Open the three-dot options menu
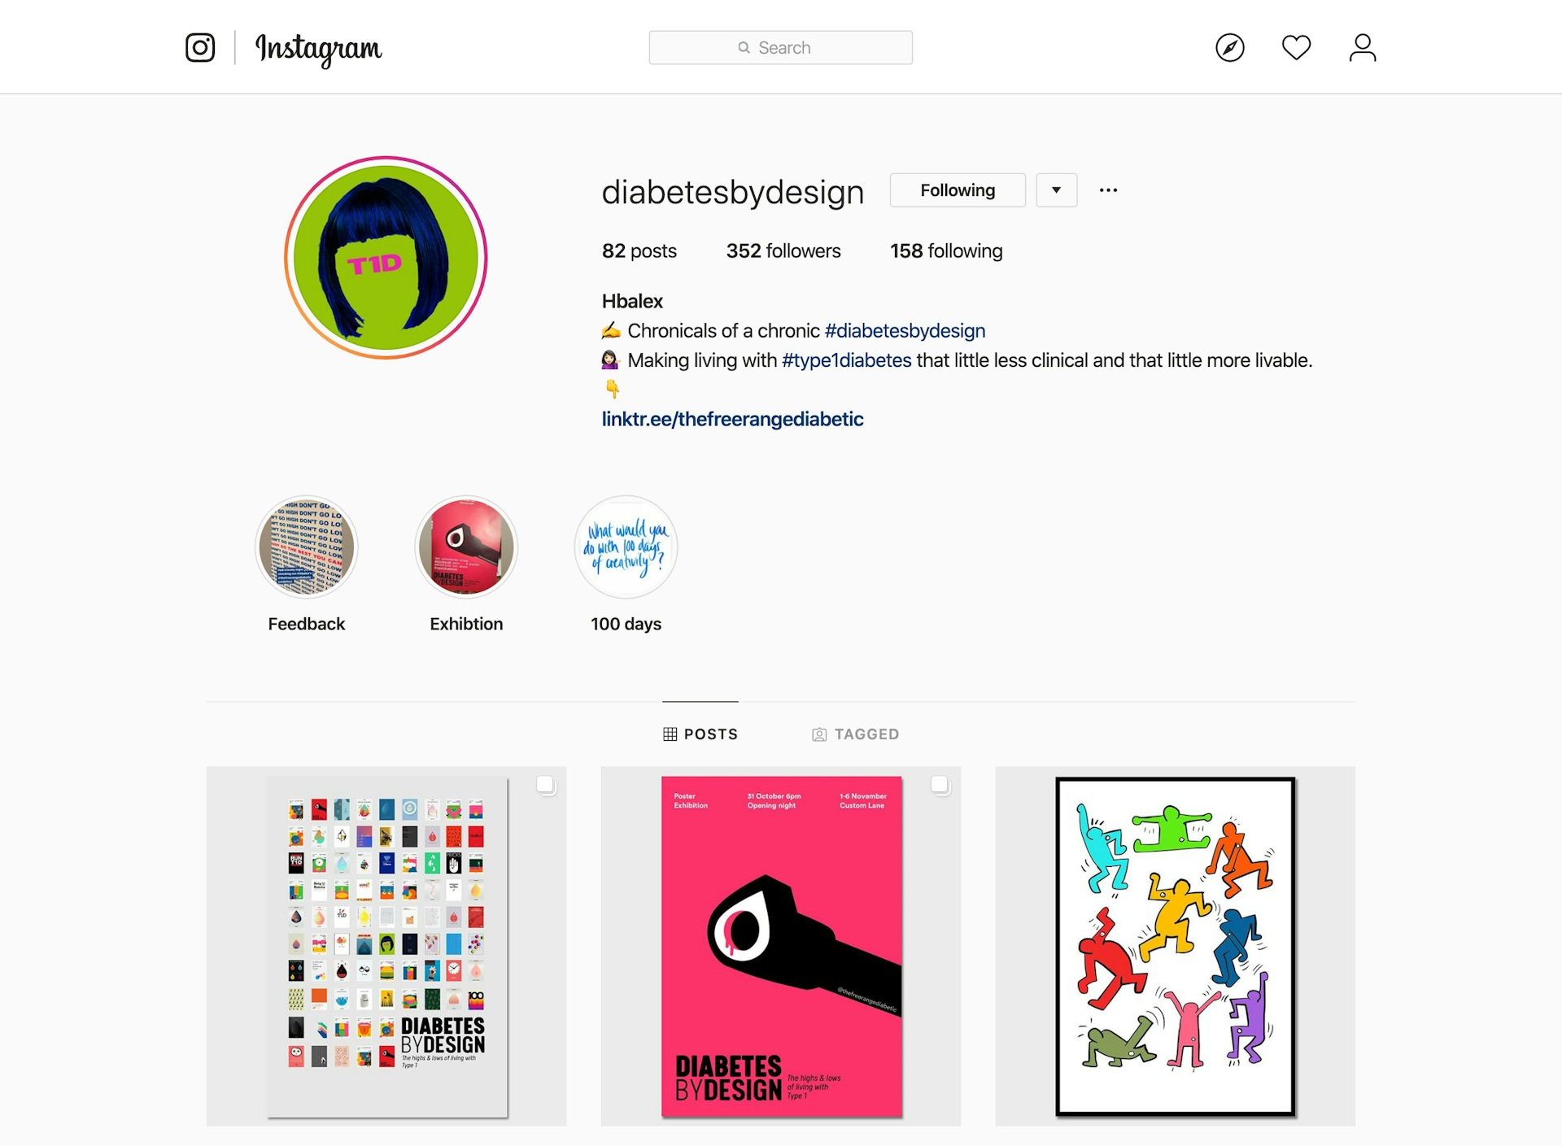This screenshot has height=1146, width=1562. pos(1108,190)
